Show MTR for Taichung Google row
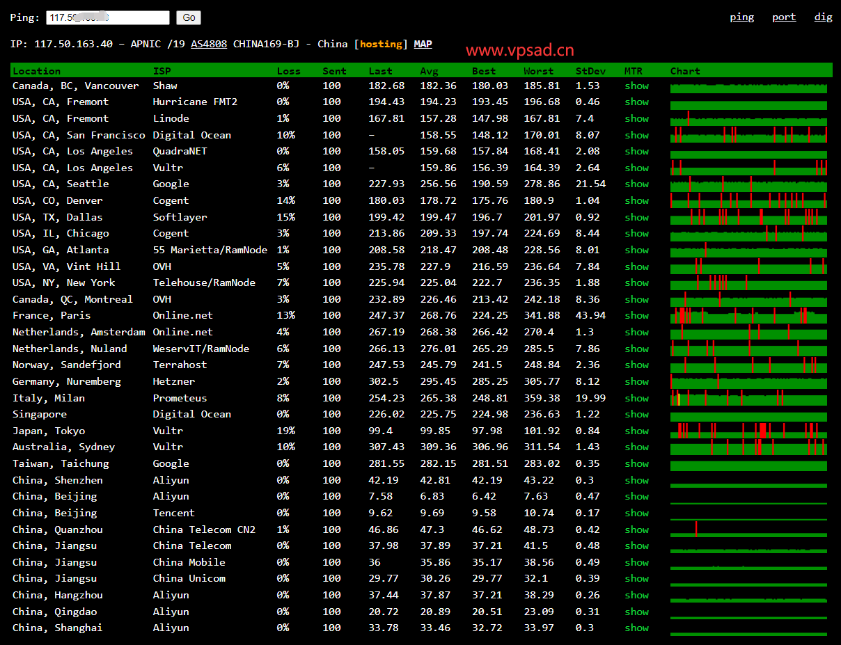The image size is (841, 645). (636, 463)
